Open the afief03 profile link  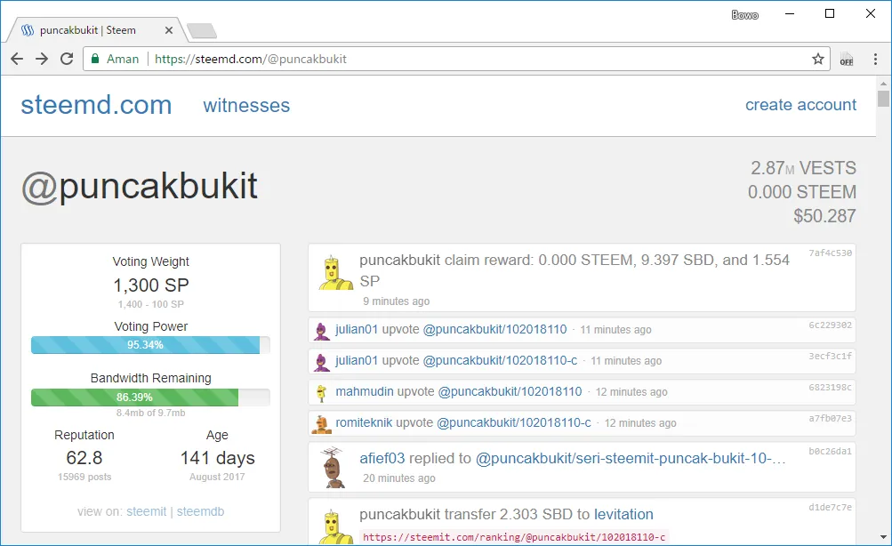pyautogui.click(x=382, y=459)
